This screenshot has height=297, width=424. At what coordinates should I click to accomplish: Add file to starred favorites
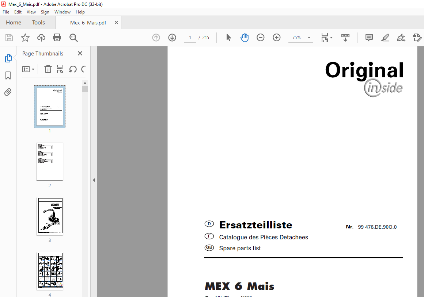coord(25,38)
